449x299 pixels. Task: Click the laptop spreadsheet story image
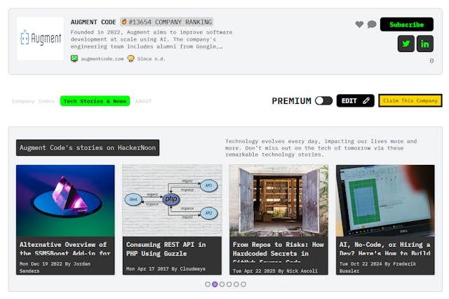[x=385, y=201]
